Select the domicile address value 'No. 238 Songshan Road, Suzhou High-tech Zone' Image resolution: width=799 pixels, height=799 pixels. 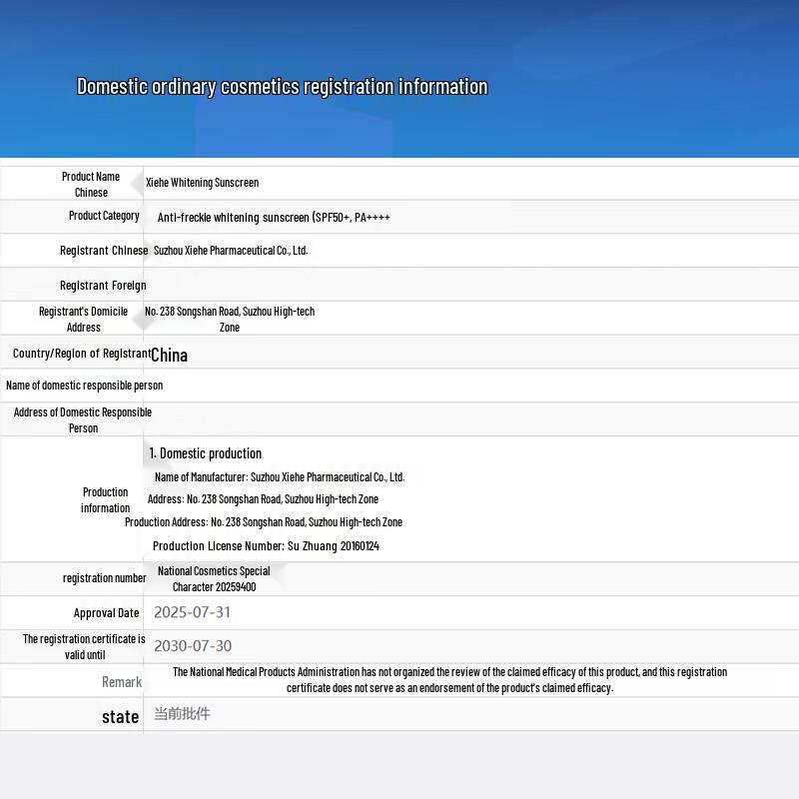click(230, 320)
